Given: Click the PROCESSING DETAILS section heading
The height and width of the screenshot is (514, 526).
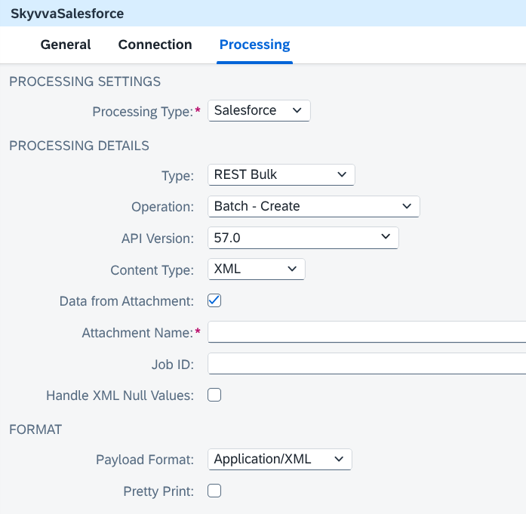Looking at the screenshot, I should [x=79, y=146].
